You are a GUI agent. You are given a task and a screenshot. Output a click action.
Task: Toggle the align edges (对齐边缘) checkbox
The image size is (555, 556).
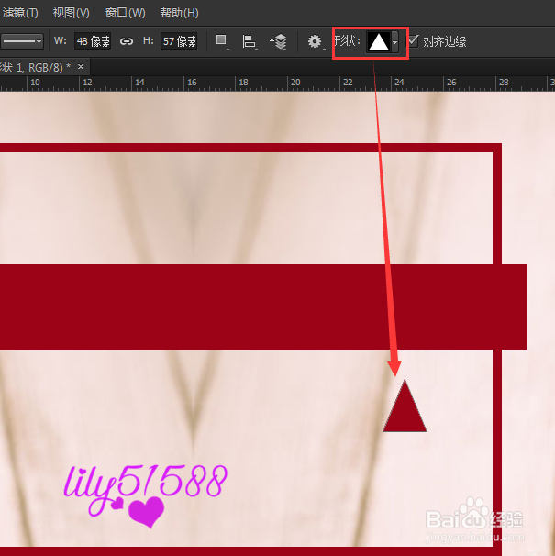(x=413, y=40)
